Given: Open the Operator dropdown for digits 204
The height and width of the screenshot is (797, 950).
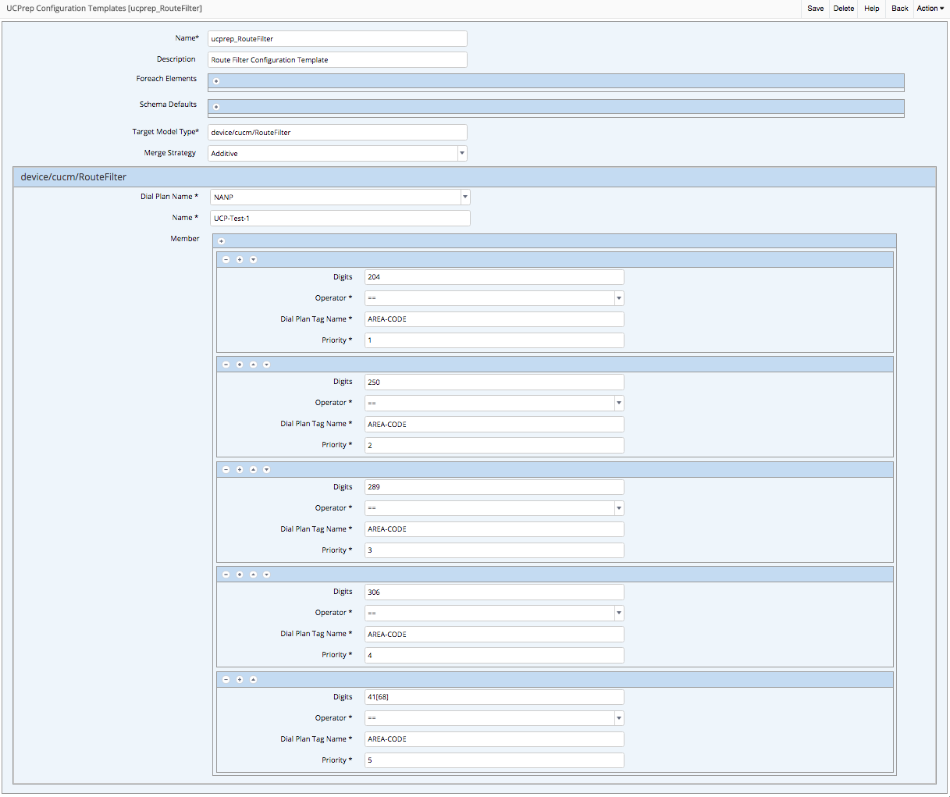Looking at the screenshot, I should 618,298.
